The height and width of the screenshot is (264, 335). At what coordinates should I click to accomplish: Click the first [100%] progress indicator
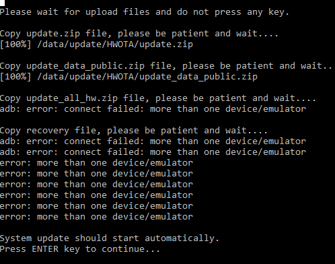[x=15, y=44]
